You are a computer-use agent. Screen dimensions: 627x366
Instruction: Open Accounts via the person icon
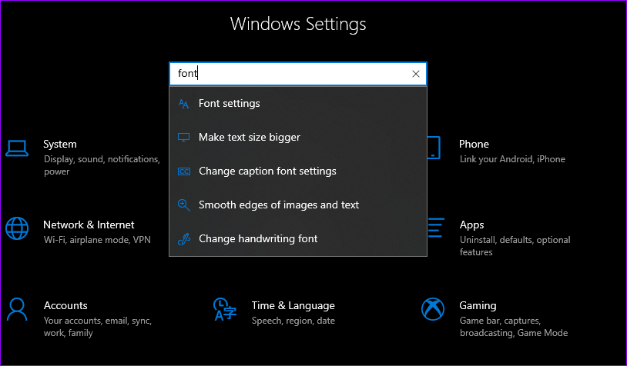coord(17,309)
